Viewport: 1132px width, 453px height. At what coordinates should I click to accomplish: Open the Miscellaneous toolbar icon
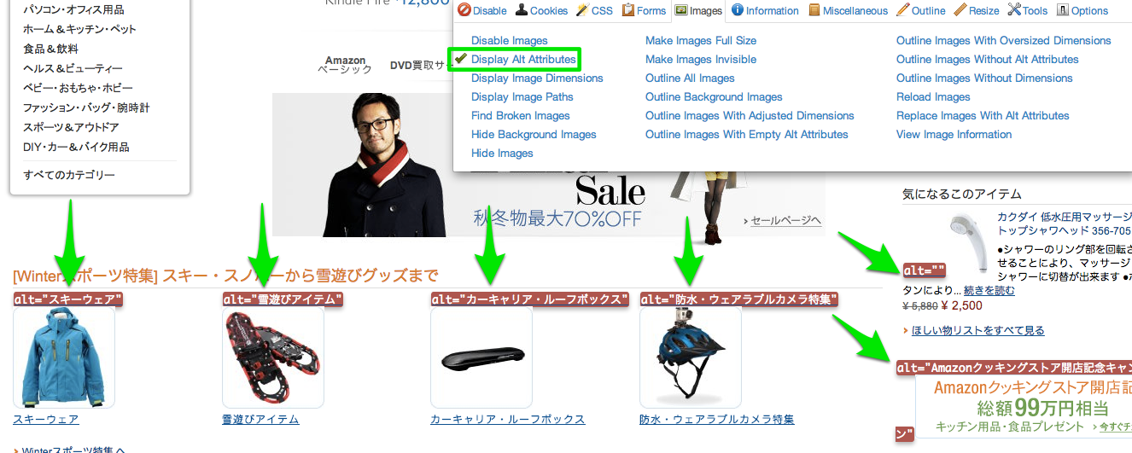click(x=814, y=10)
